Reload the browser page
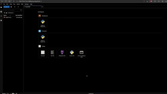 click(6, 1)
